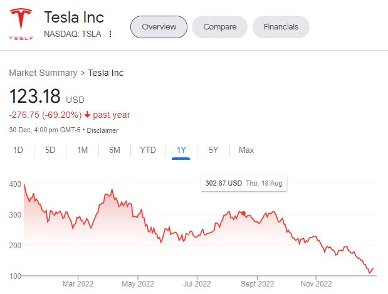388x294 pixels.
Task: Click the active 1Y range
Action: point(181,150)
